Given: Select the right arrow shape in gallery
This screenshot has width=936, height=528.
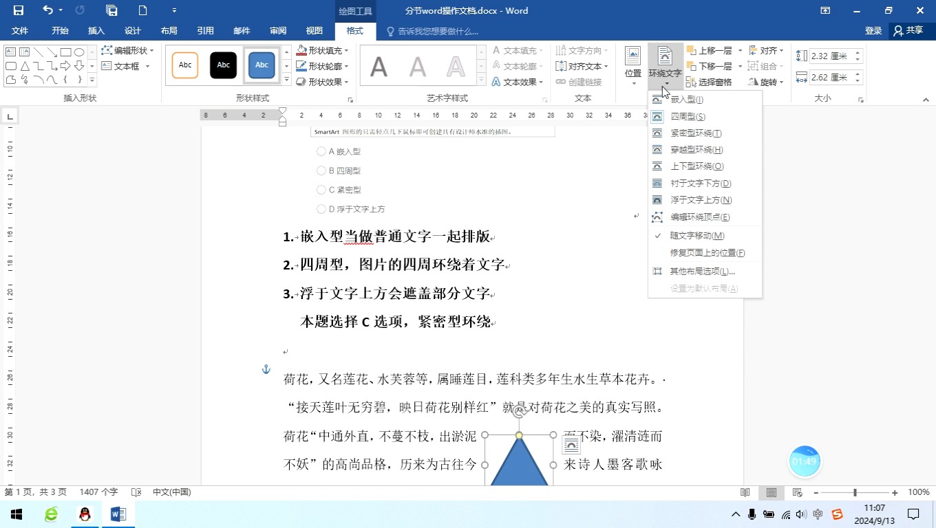Looking at the screenshot, I should [x=65, y=66].
